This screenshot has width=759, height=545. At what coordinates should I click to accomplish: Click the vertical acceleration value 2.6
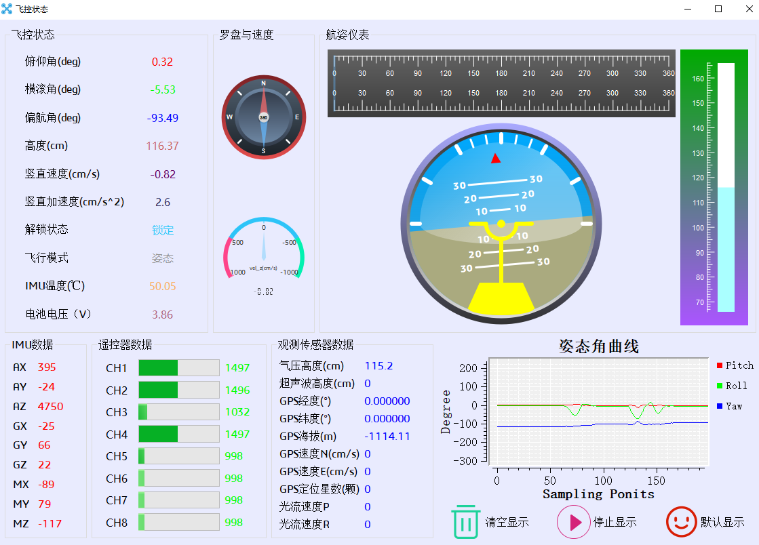click(163, 202)
